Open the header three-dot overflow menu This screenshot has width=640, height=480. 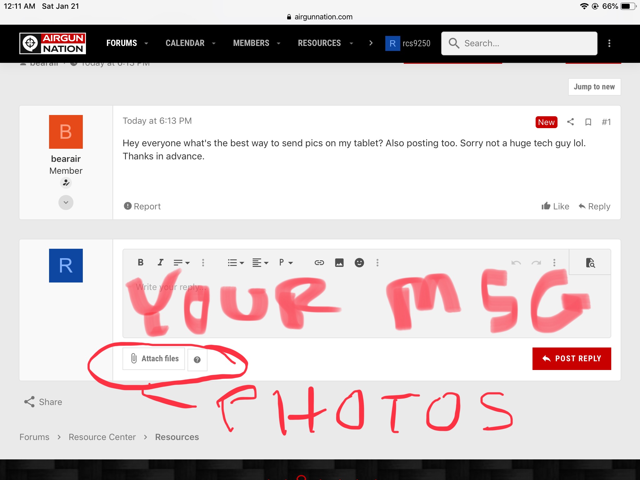click(609, 43)
